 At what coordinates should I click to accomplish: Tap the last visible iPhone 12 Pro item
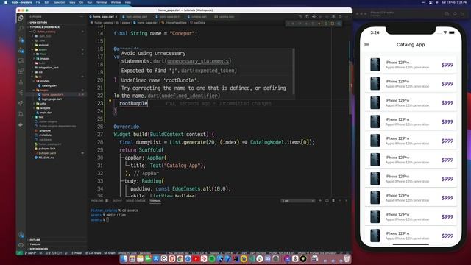click(411, 236)
